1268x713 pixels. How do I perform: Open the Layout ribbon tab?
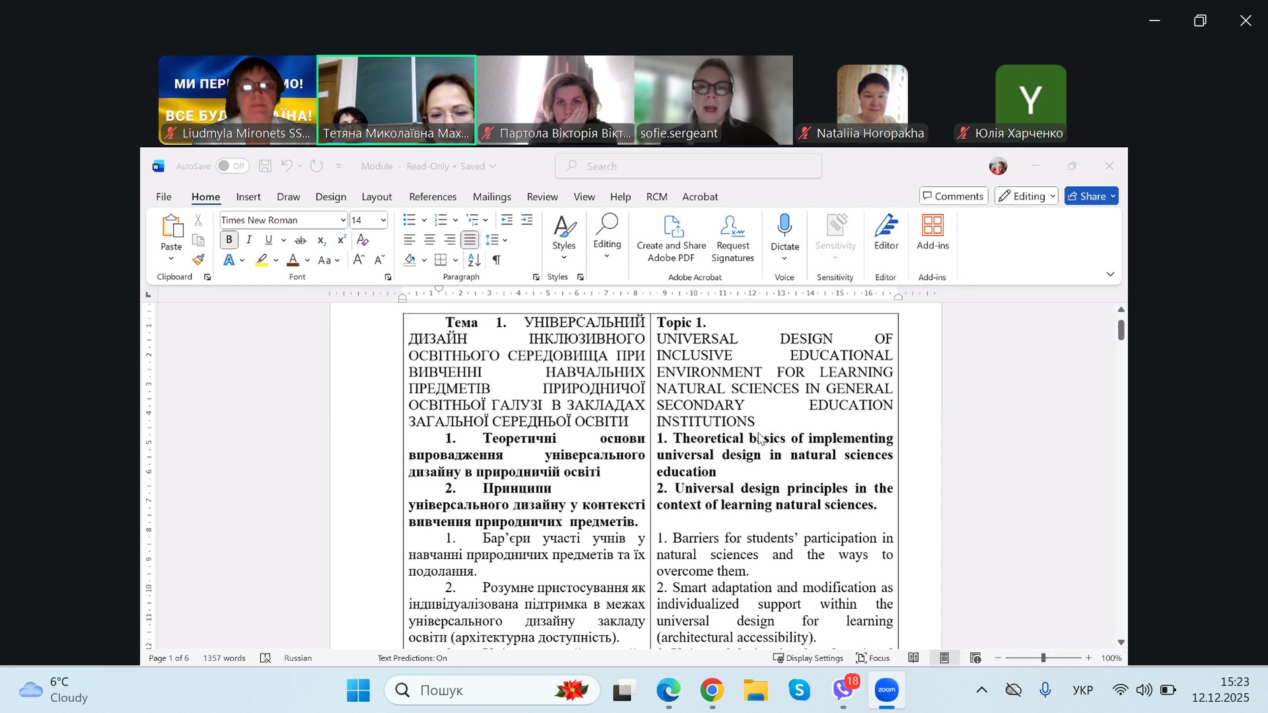pos(376,197)
